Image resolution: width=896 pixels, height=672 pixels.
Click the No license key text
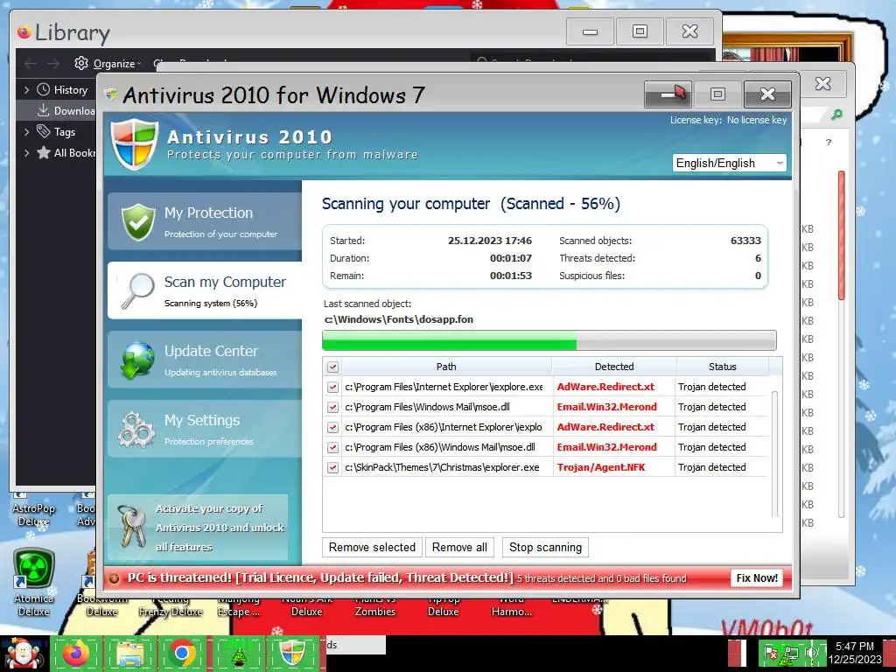click(x=757, y=120)
